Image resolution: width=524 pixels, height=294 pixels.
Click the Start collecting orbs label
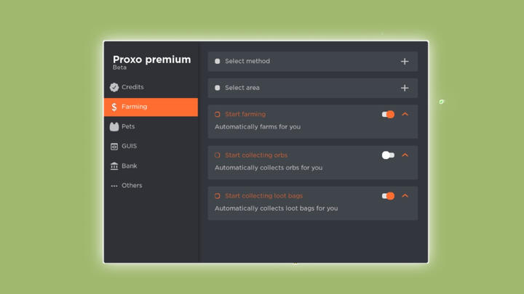(256, 155)
